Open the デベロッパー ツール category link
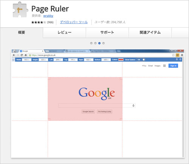Image resolution: width=189 pixels, height=164 pixels. click(74, 22)
